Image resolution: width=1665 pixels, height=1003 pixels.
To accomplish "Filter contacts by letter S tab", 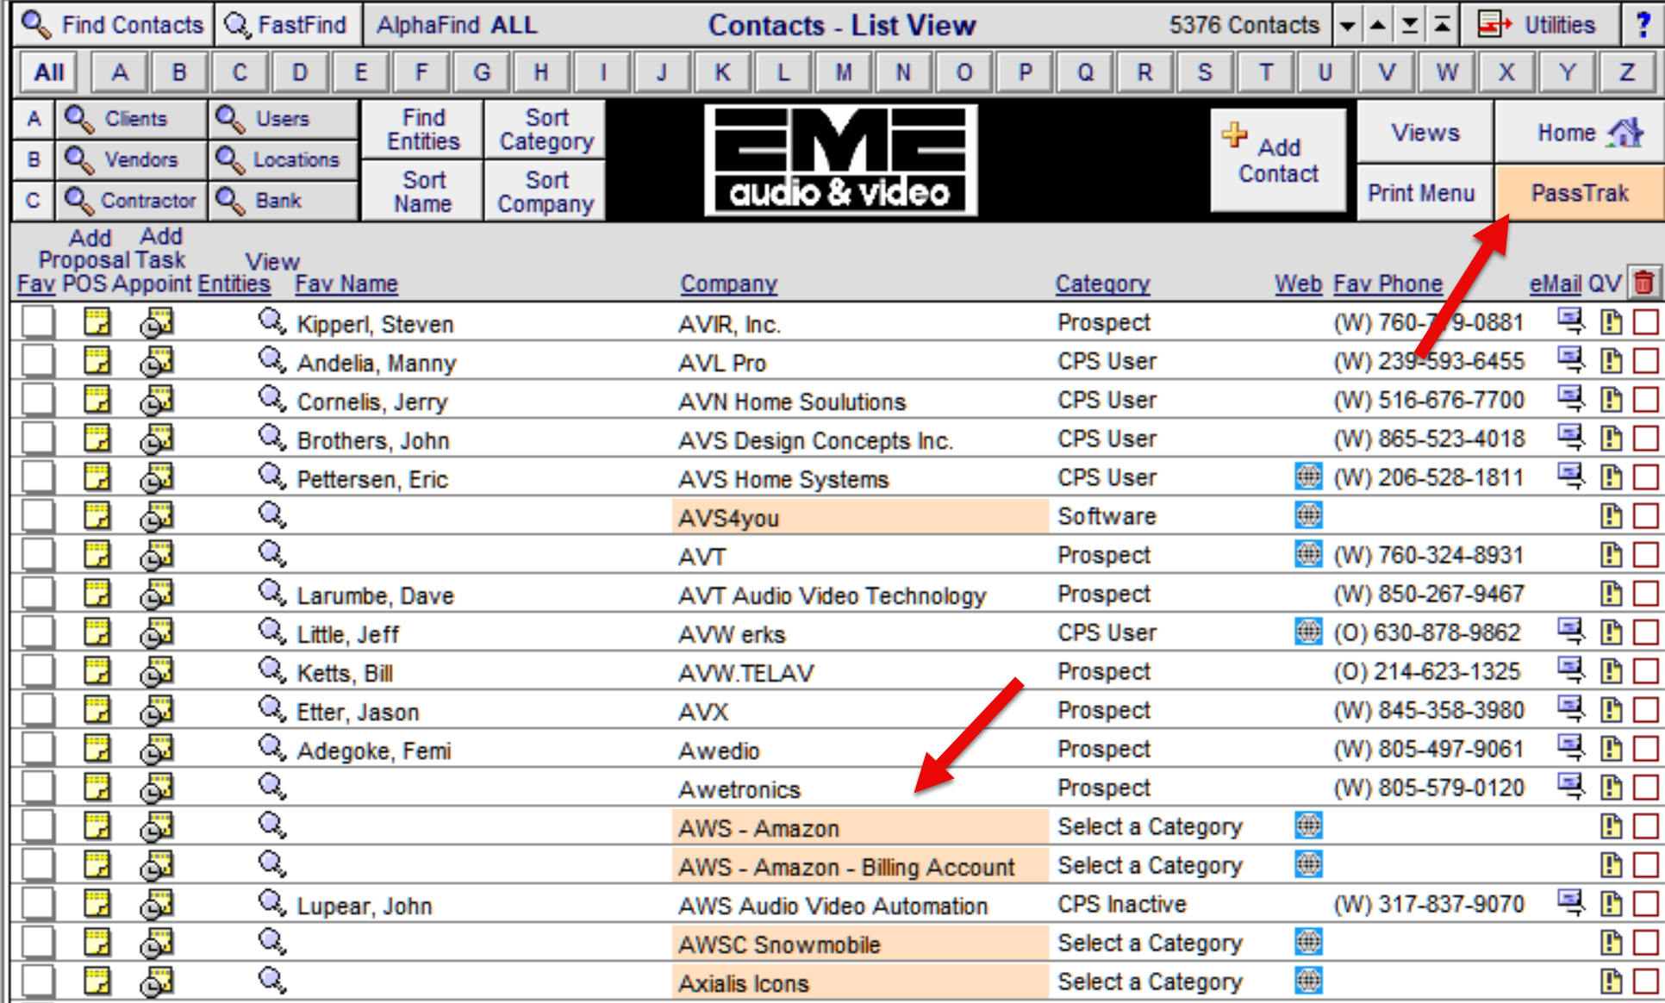I will coord(1205,72).
